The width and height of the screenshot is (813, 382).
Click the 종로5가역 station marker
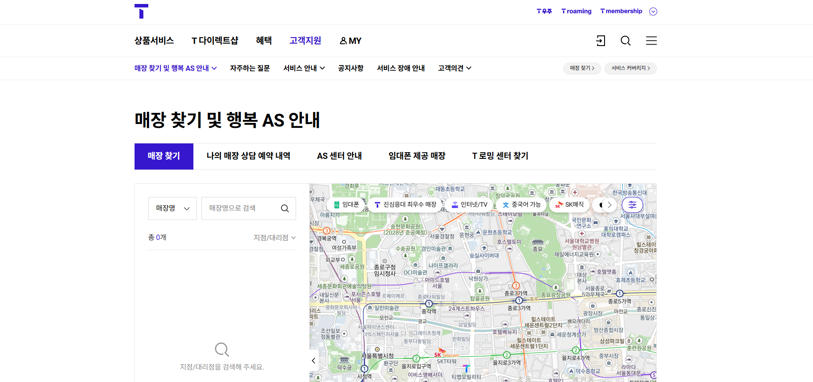click(x=620, y=293)
